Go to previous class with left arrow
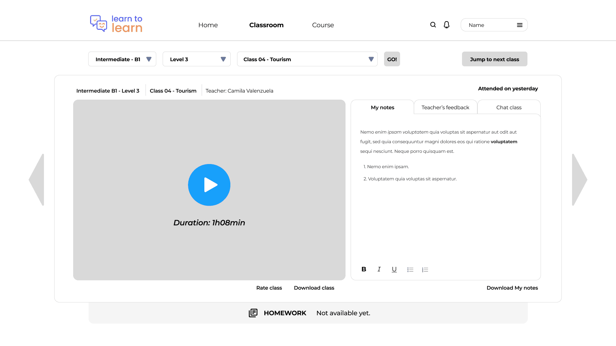This screenshot has height=346, width=616. (x=37, y=180)
